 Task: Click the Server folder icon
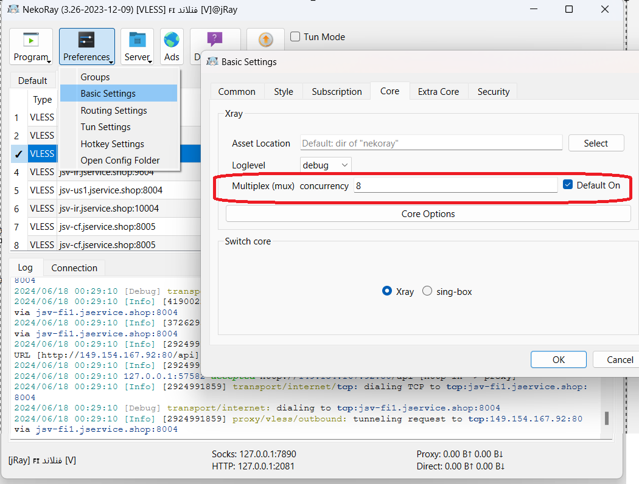point(137,41)
